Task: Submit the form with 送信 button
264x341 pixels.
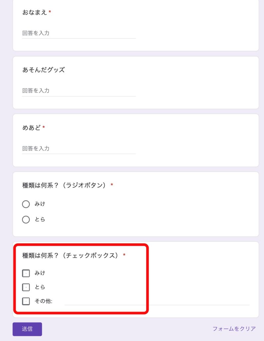Action: (x=27, y=329)
